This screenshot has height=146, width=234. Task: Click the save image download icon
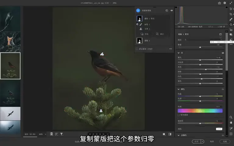[x=219, y=3]
